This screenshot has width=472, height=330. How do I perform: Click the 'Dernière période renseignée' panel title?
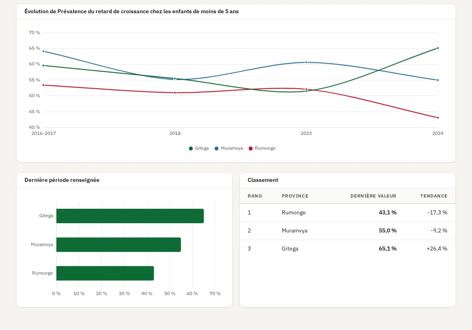tap(62, 180)
